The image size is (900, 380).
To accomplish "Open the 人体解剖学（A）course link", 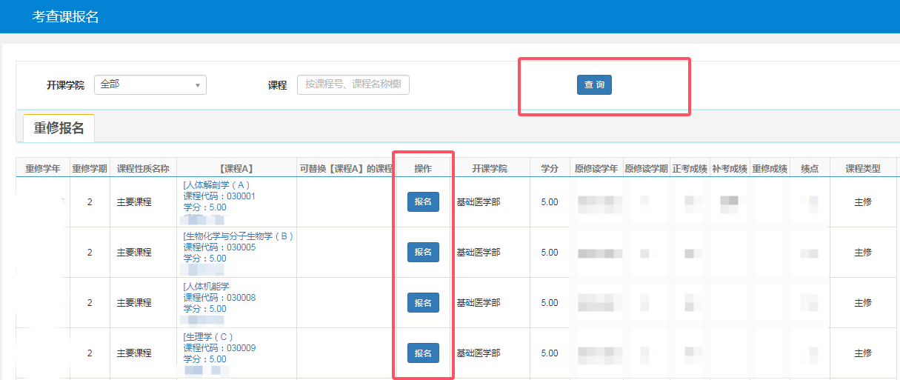I will (x=216, y=185).
